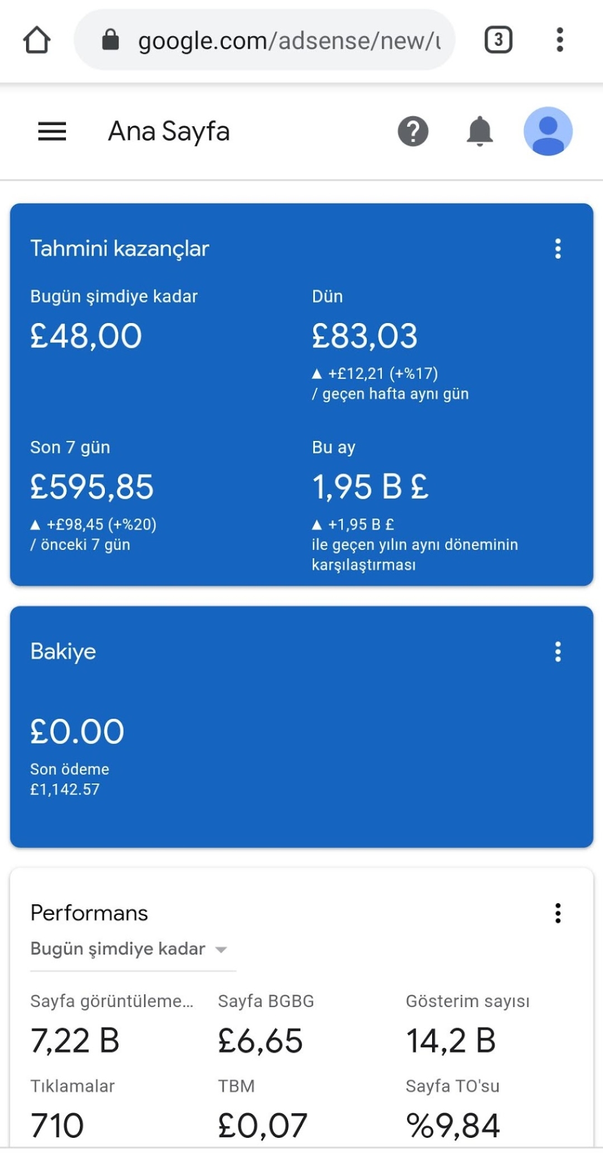Tap the browser home icon
Viewport: 603px width, 1154px height.
(37, 40)
